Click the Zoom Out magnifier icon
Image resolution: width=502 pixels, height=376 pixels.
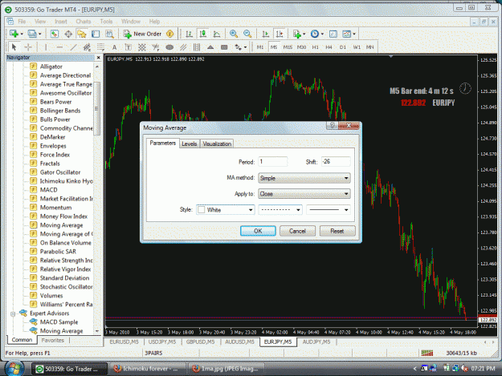[247, 34]
